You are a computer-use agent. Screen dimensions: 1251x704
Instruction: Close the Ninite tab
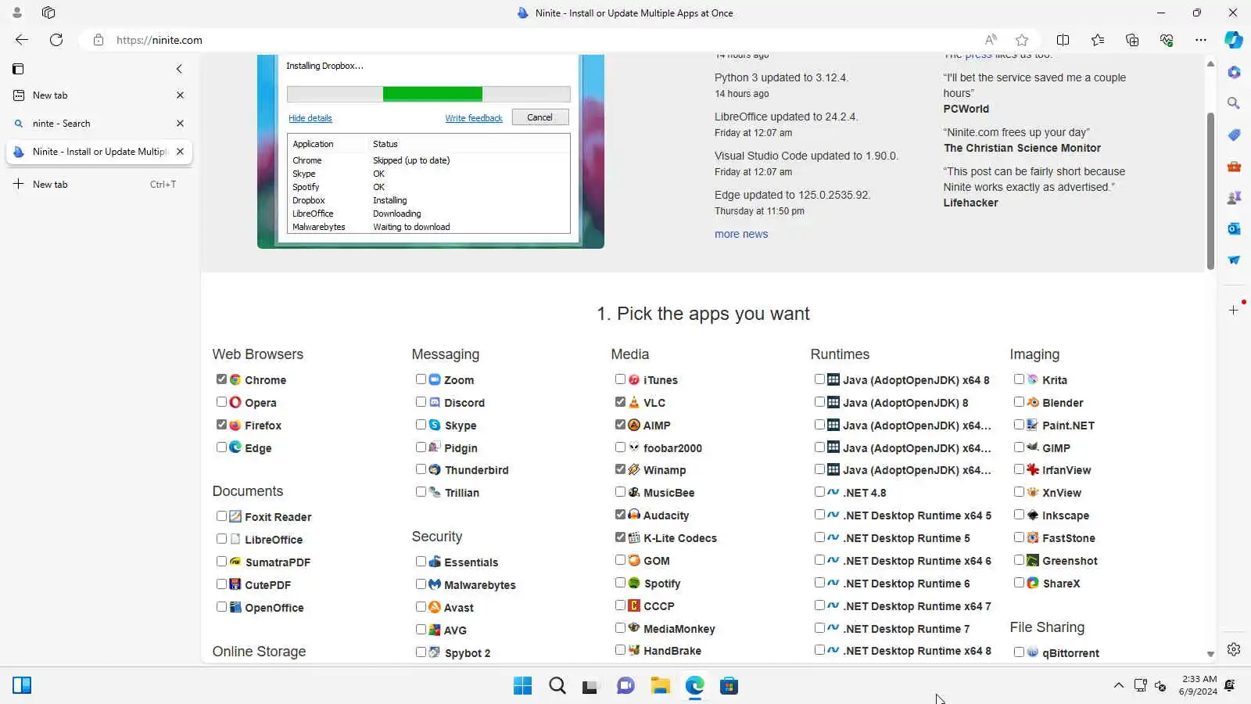coord(180,152)
